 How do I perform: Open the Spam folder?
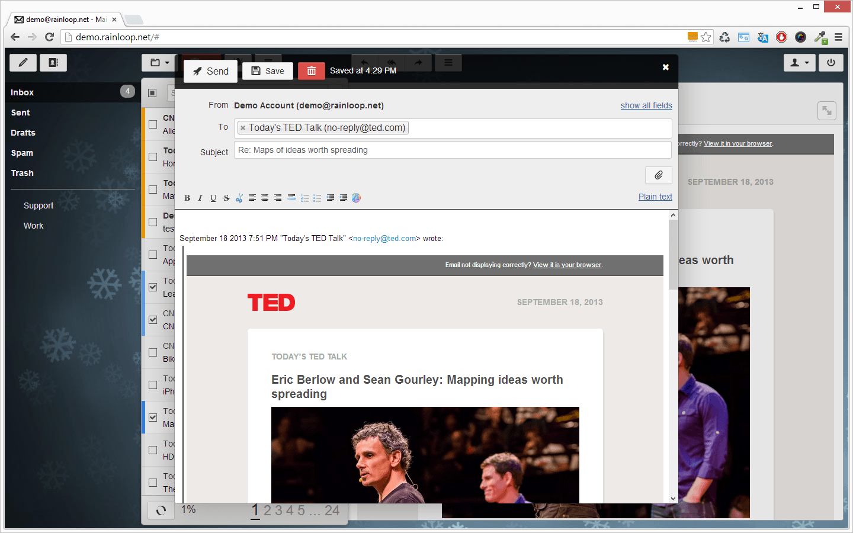click(73, 153)
